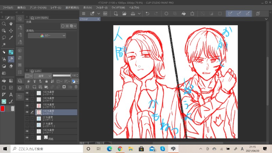
Task: Toggle lock layer icon in Layer panel
Action: pos(47,81)
